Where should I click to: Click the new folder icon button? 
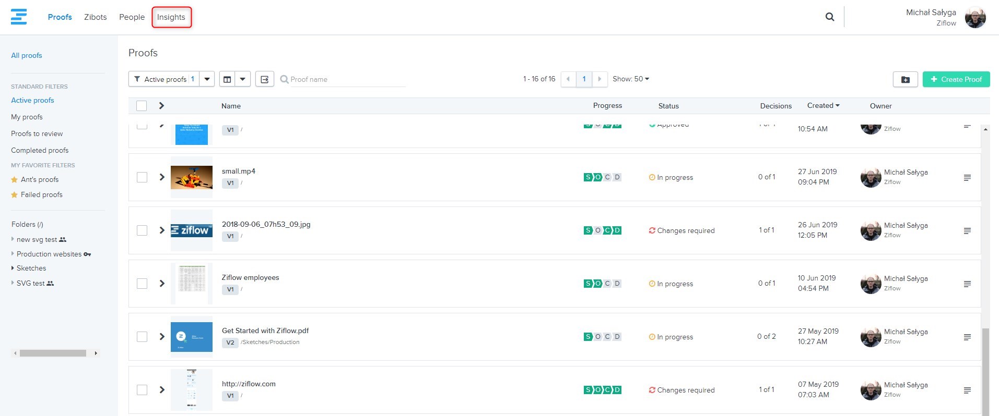[905, 79]
